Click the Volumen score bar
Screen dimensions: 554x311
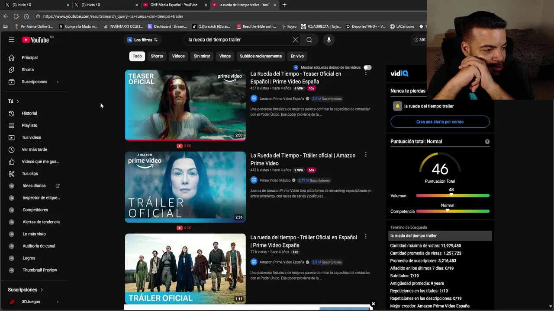pos(453,196)
